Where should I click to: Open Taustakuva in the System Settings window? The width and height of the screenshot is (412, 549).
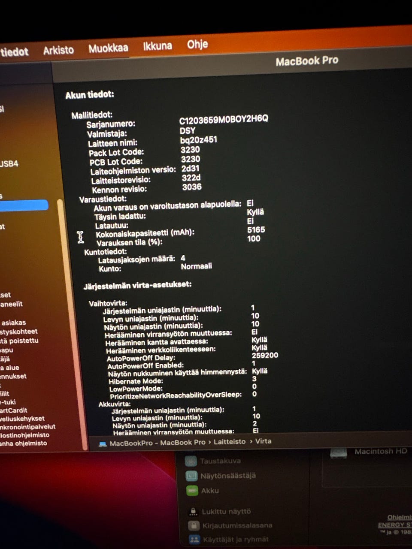[x=220, y=461]
